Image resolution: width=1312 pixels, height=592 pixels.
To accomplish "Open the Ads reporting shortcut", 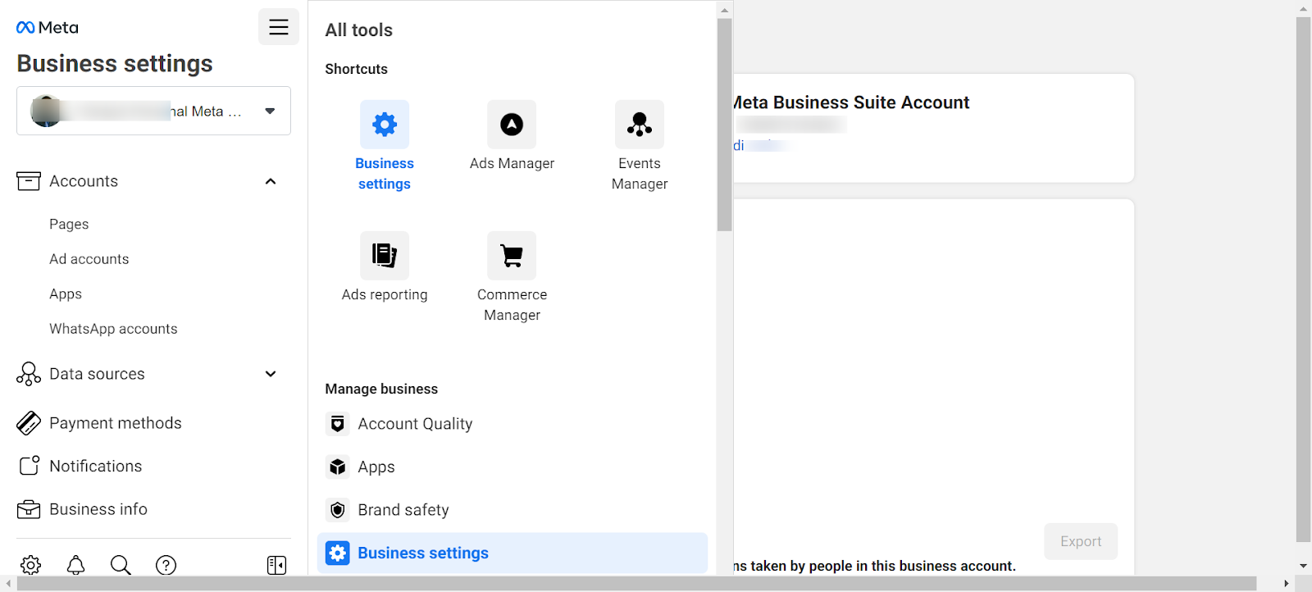I will click(x=385, y=256).
